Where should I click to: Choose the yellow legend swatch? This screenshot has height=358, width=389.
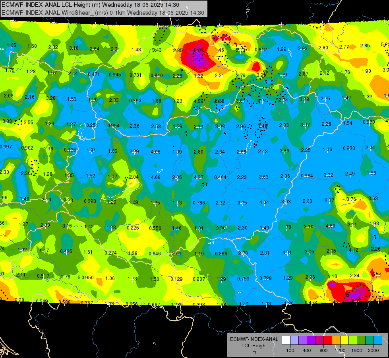344,340
